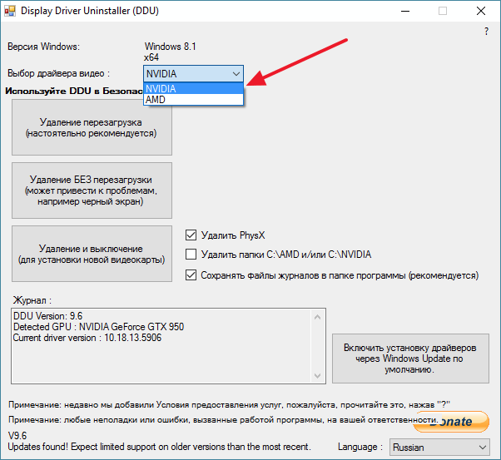Click the Windows Update driver install button
Image resolution: width=501 pixels, height=460 pixels.
(410, 358)
